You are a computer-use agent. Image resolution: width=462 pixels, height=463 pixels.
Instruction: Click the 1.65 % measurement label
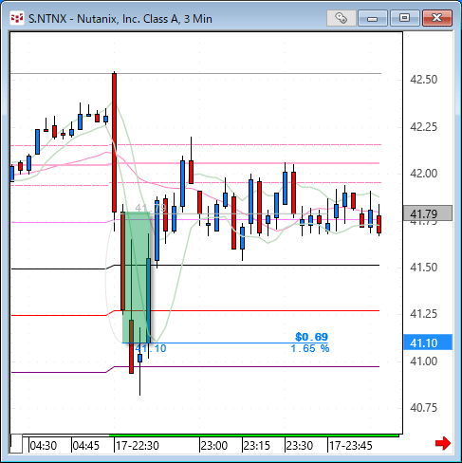310,348
